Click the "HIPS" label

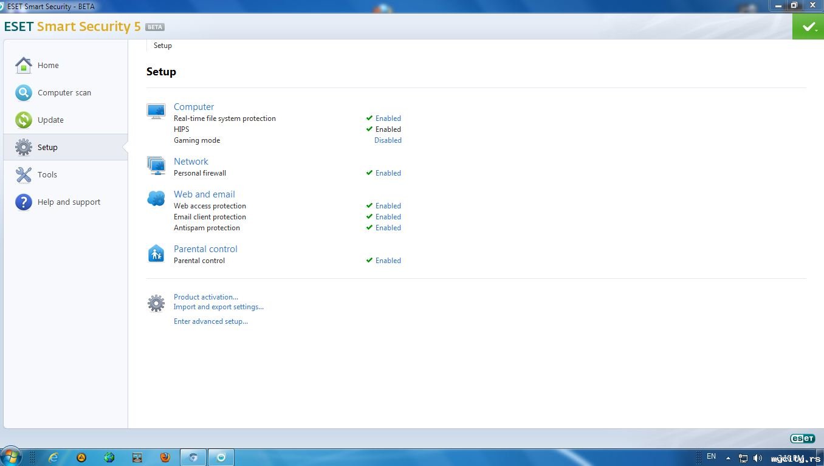pyautogui.click(x=182, y=129)
